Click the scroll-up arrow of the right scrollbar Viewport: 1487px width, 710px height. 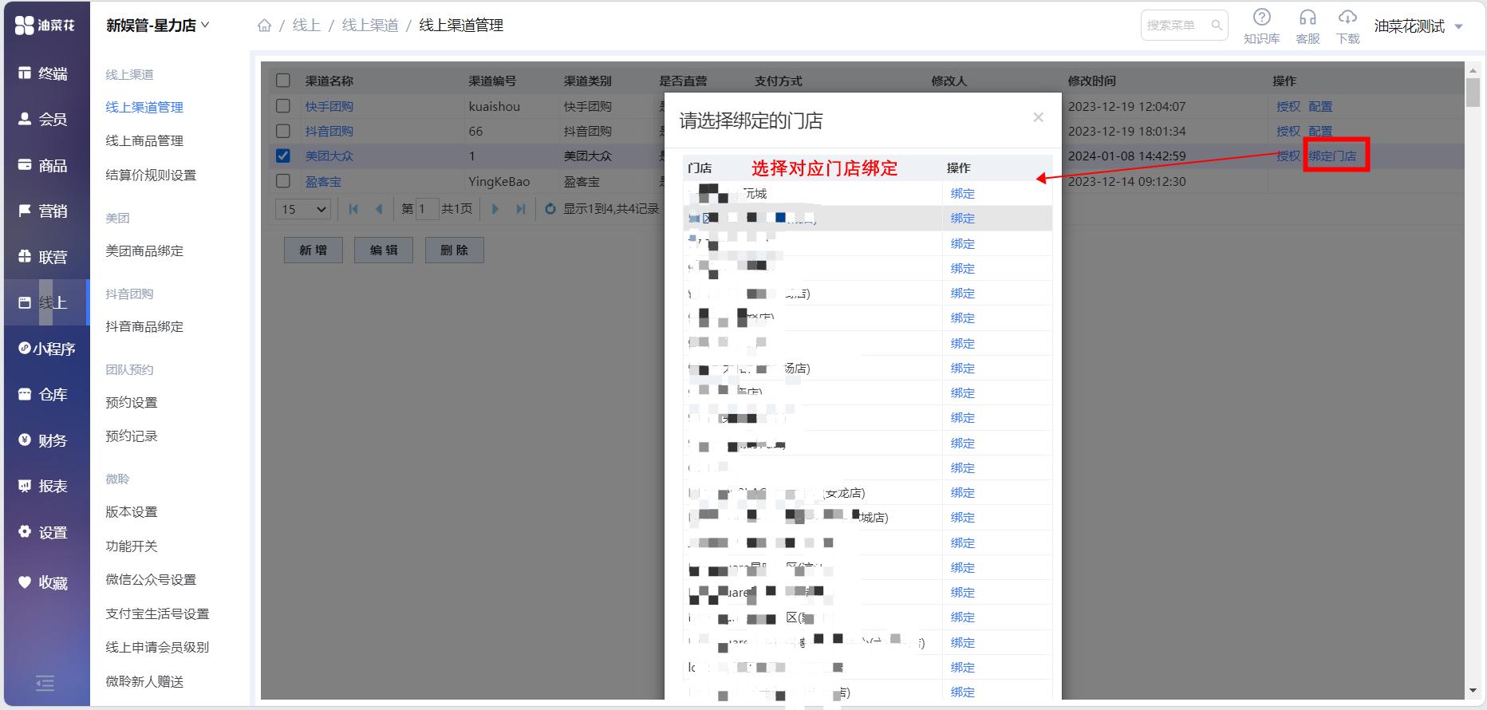pos(1473,71)
